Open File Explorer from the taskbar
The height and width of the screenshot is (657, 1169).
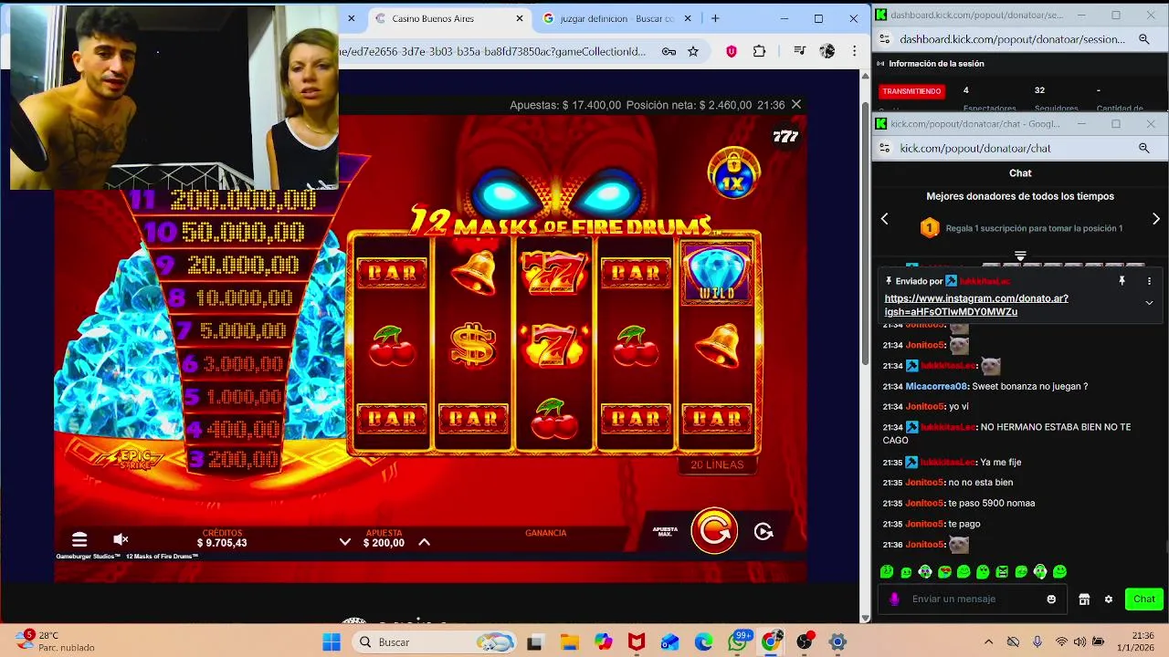[569, 642]
